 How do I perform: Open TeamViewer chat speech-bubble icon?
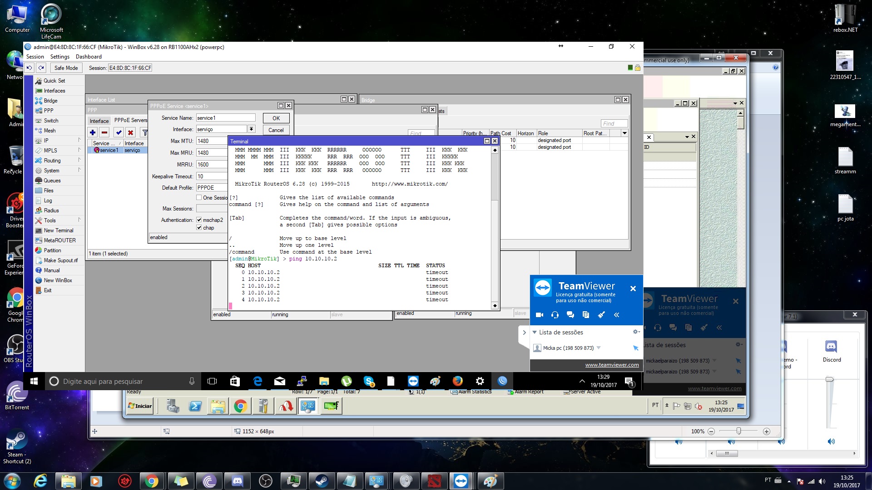coord(570,315)
